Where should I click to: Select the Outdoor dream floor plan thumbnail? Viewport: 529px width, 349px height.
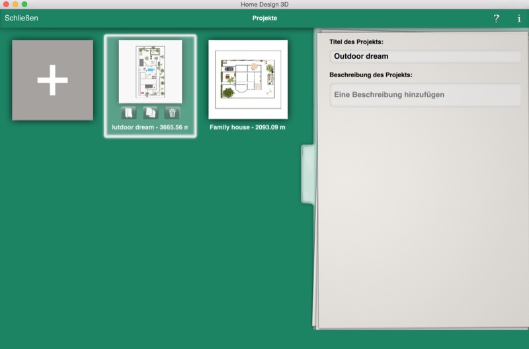click(150, 71)
